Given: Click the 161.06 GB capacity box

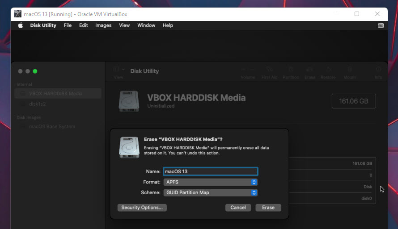Looking at the screenshot, I should click(354, 101).
